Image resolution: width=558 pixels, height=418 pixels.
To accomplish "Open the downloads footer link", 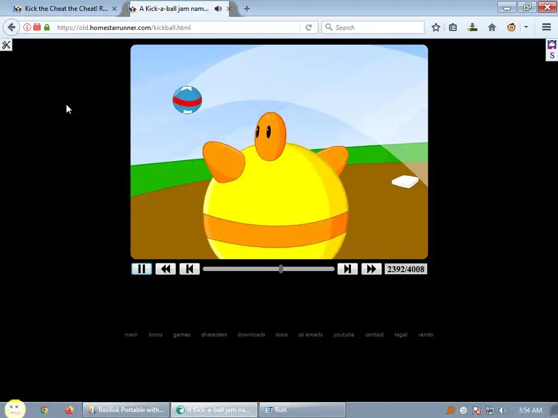I will tap(251, 335).
